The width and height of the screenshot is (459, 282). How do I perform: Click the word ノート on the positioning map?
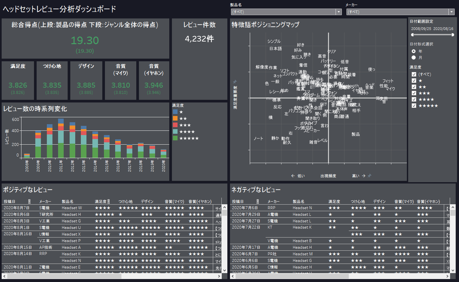(258, 138)
